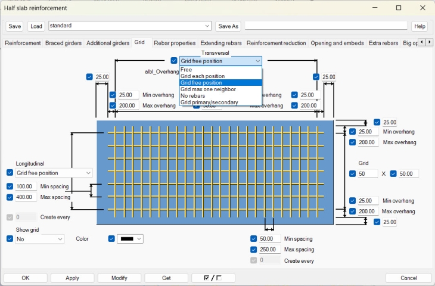Viewport: 435px width, 286px height.
Task: Uncheck the Show grid checkbox
Action: [x=10, y=239]
